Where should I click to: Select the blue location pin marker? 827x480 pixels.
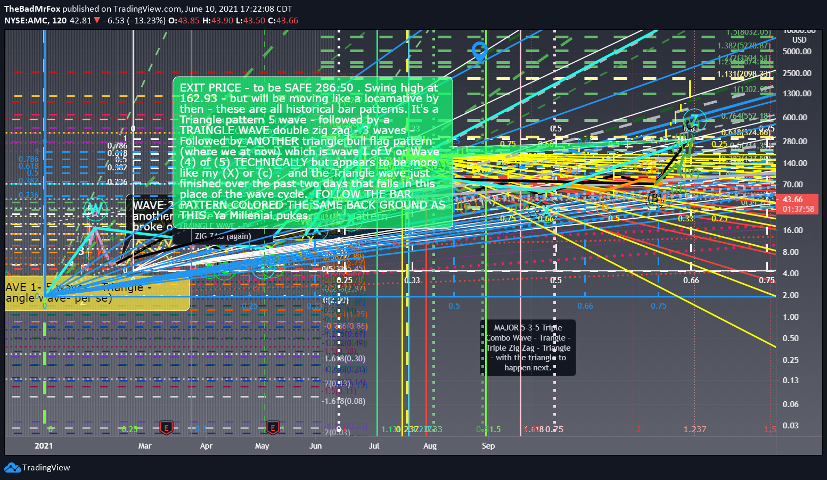[x=480, y=52]
